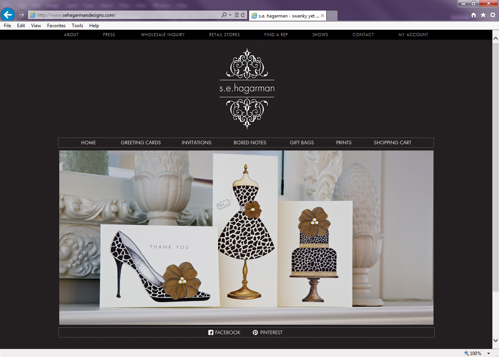Close the s.e. hagarman tab
Screen dimensions: 499x357
(322, 16)
